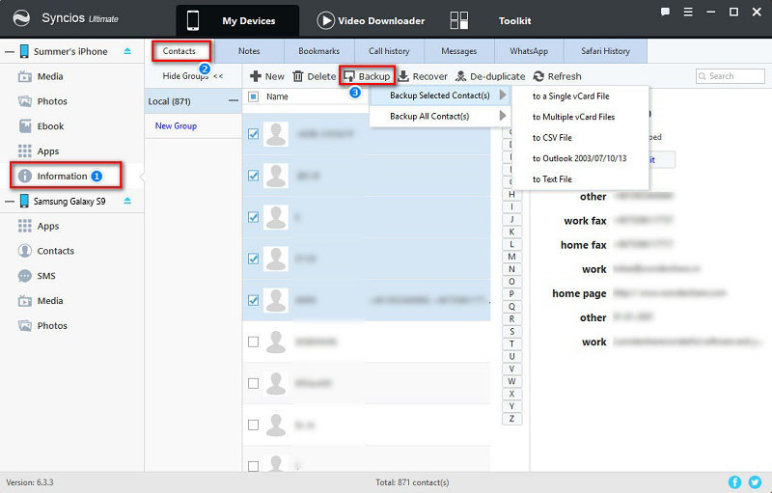Screen dimensions: 772x493
Task: Collapse Samsung Galaxy S9 device tree
Action: (10, 201)
